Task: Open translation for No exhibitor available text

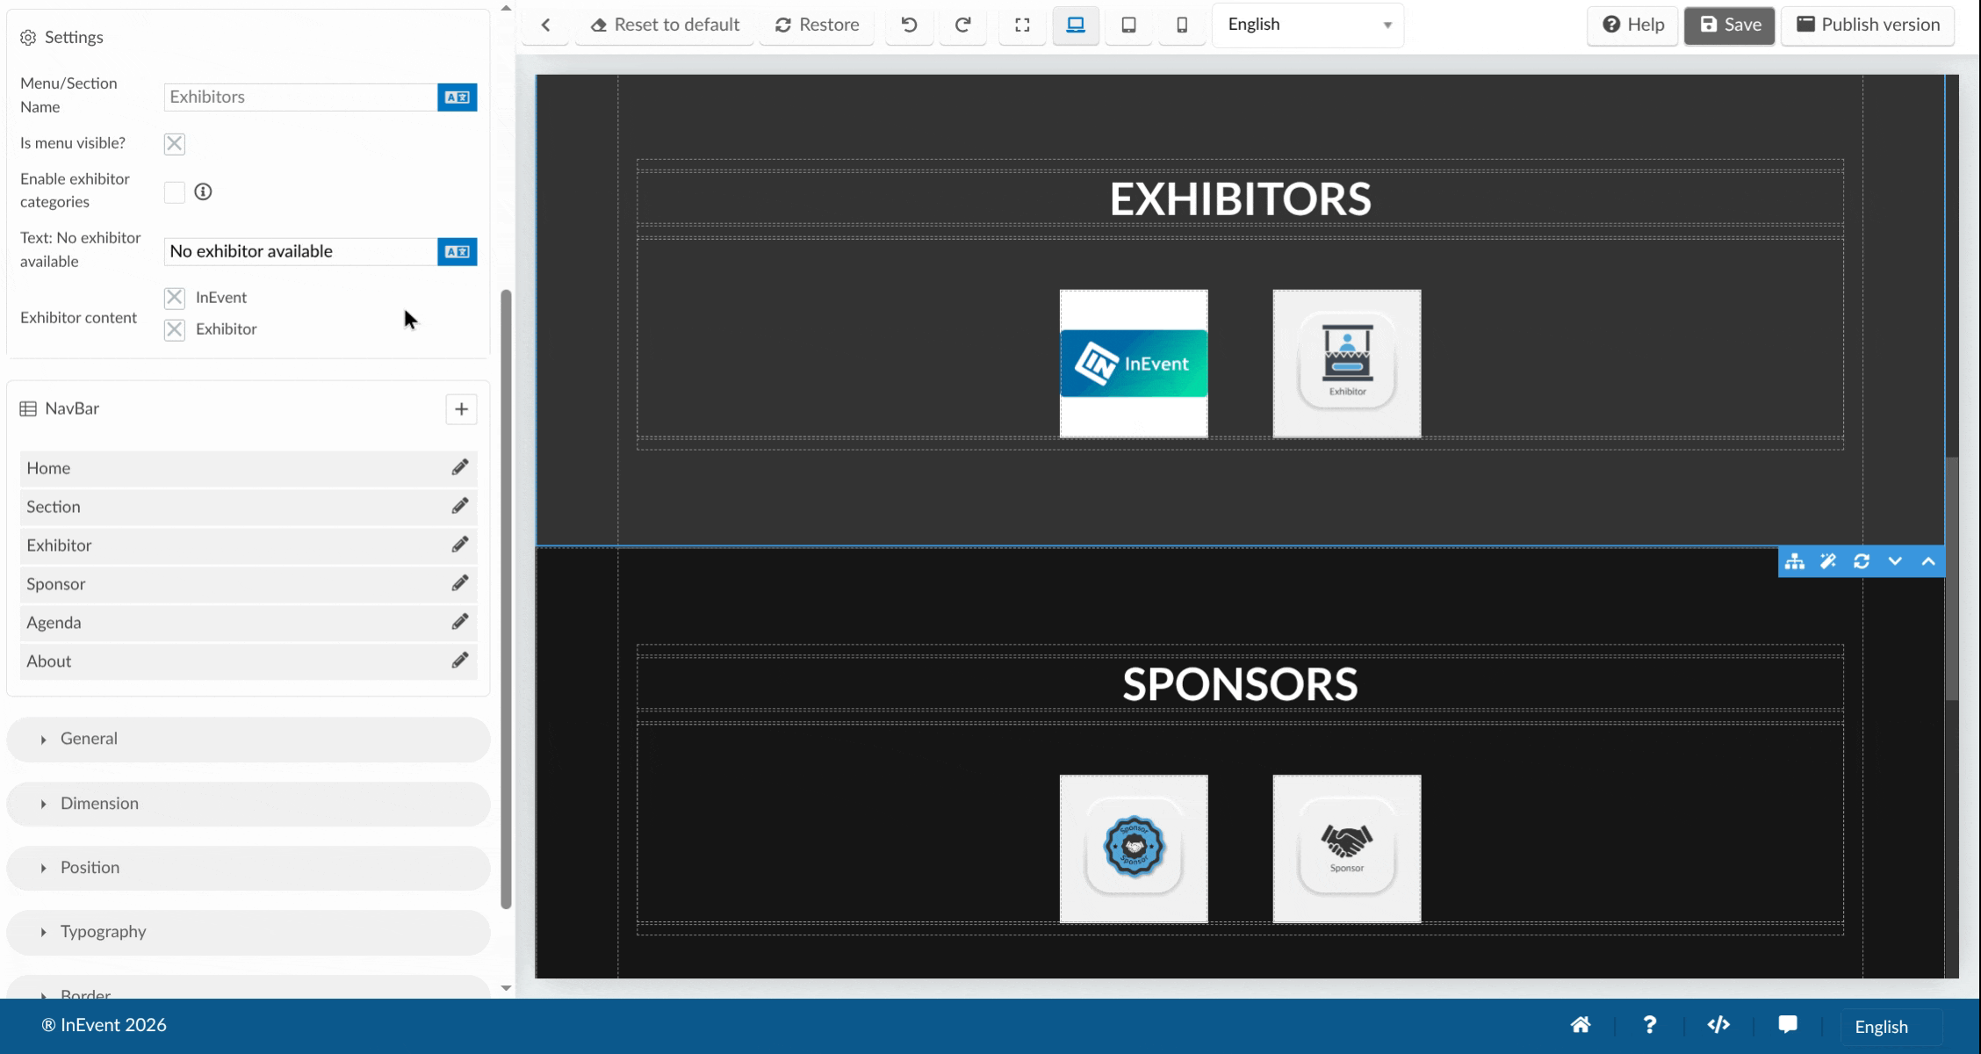Action: point(457,251)
